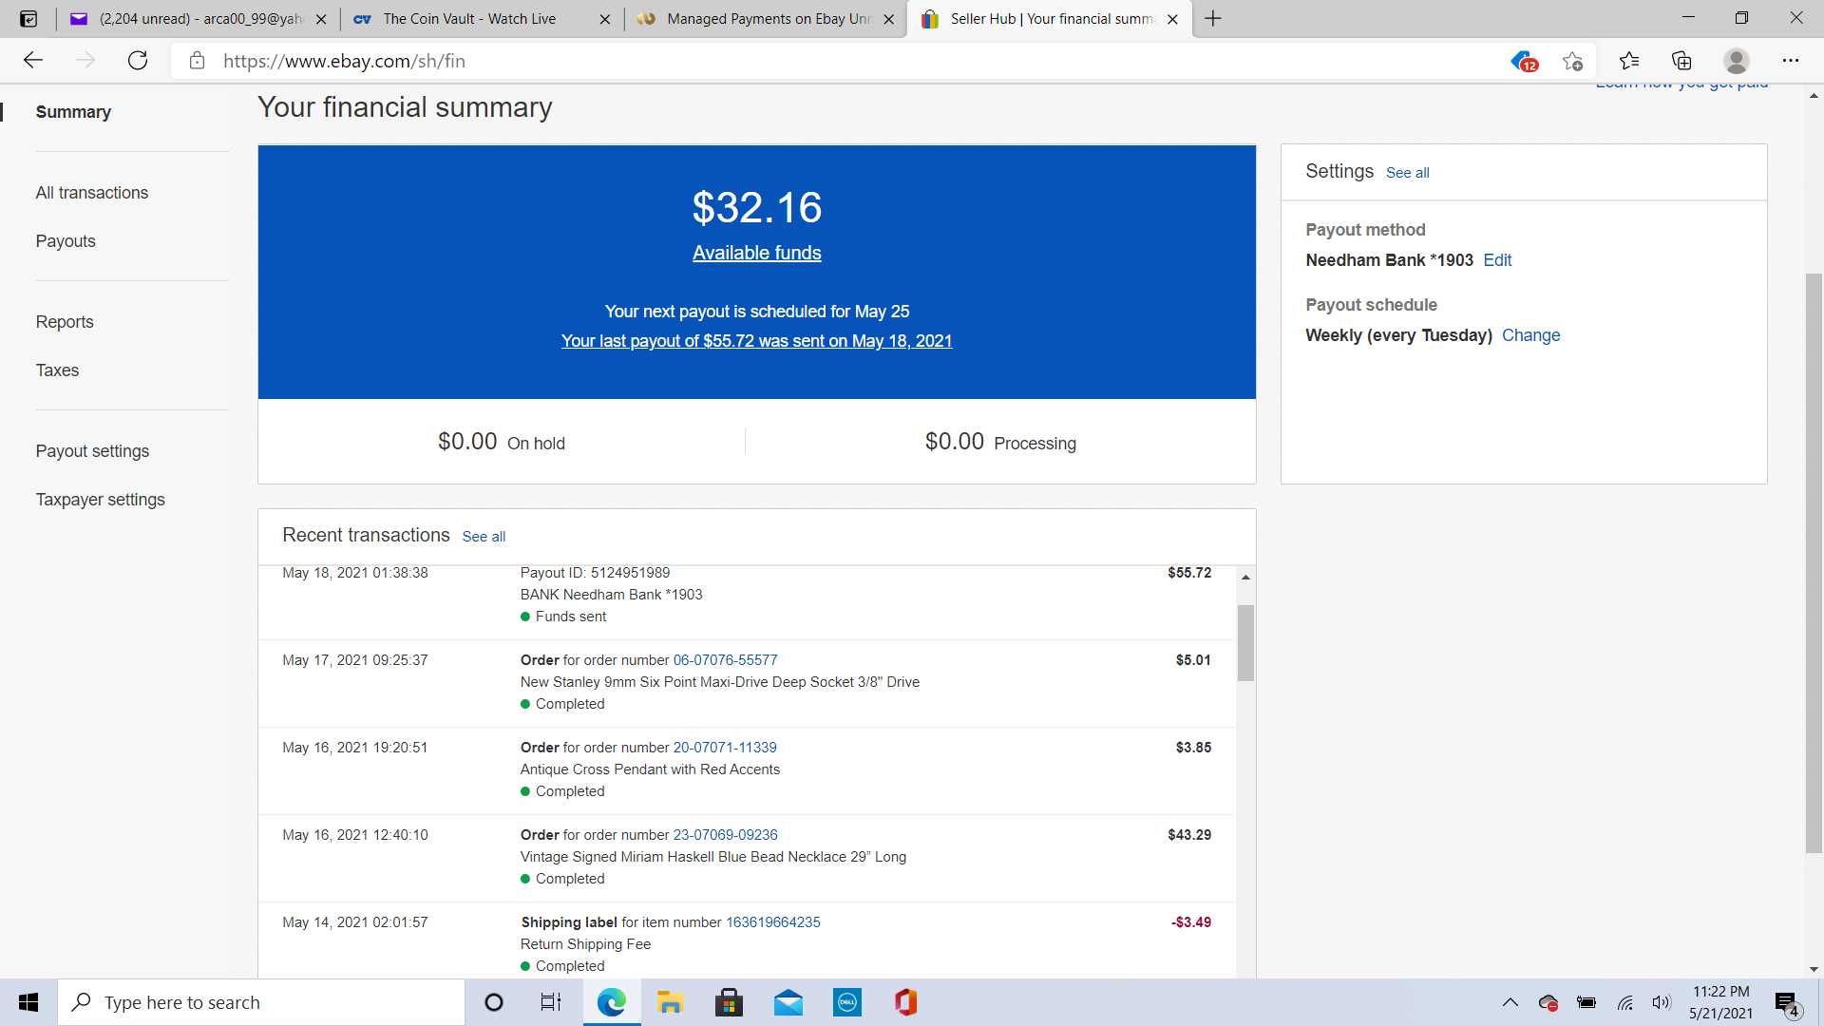Open the volume control icon
Image resolution: width=1824 pixels, height=1026 pixels.
coord(1662,1002)
